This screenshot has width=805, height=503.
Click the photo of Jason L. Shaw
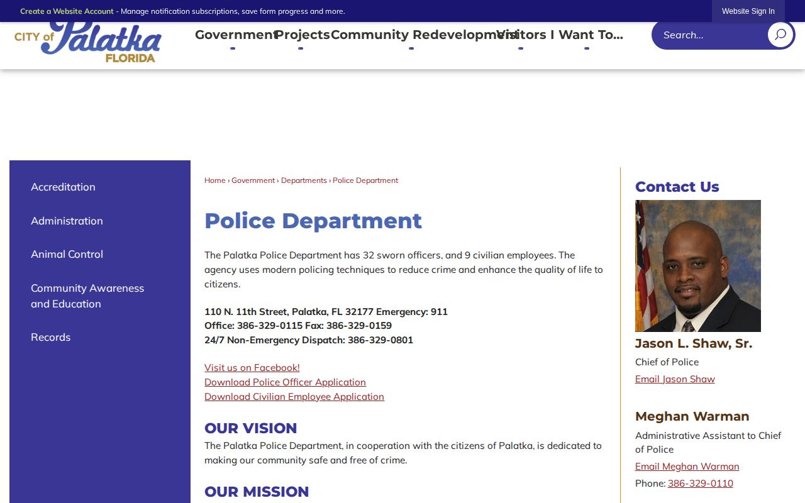pos(698,266)
